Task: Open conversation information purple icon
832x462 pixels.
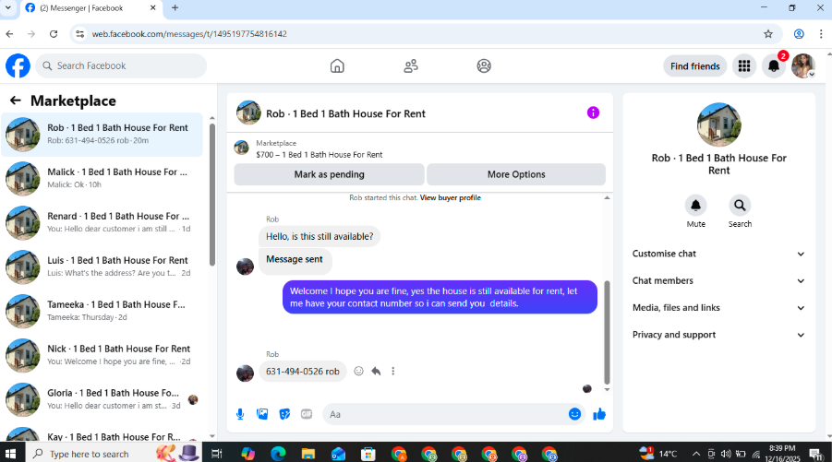Action: coord(593,113)
